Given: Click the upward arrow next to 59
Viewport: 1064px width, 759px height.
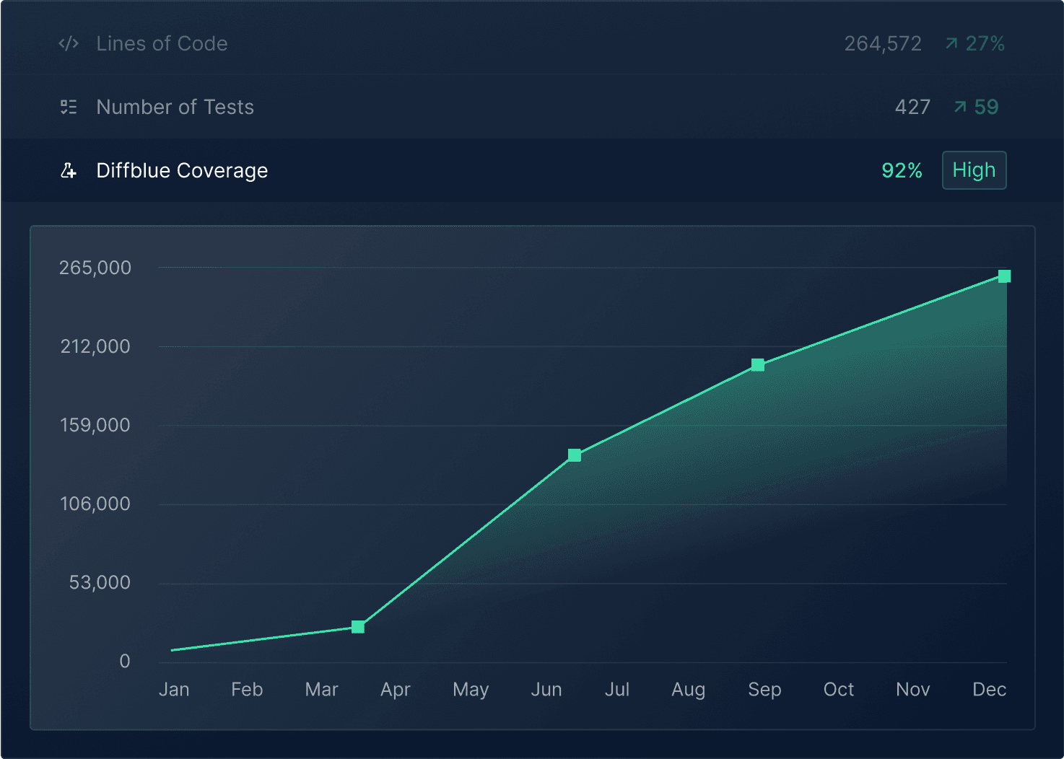Looking at the screenshot, I should [960, 108].
